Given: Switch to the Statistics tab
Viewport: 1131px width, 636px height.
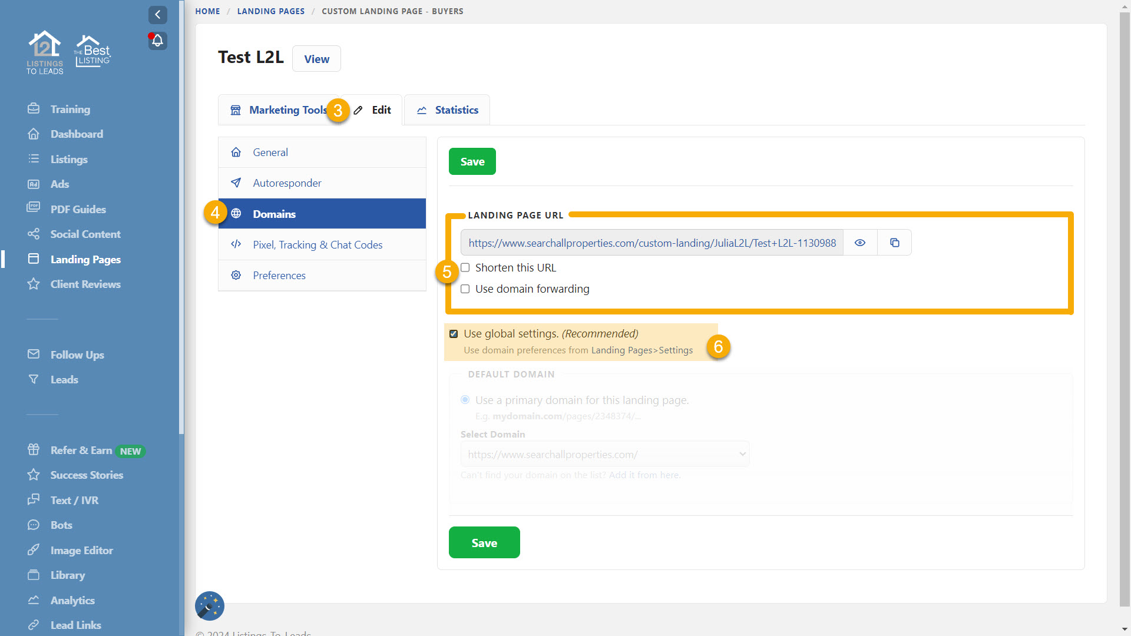Looking at the screenshot, I should pos(448,110).
